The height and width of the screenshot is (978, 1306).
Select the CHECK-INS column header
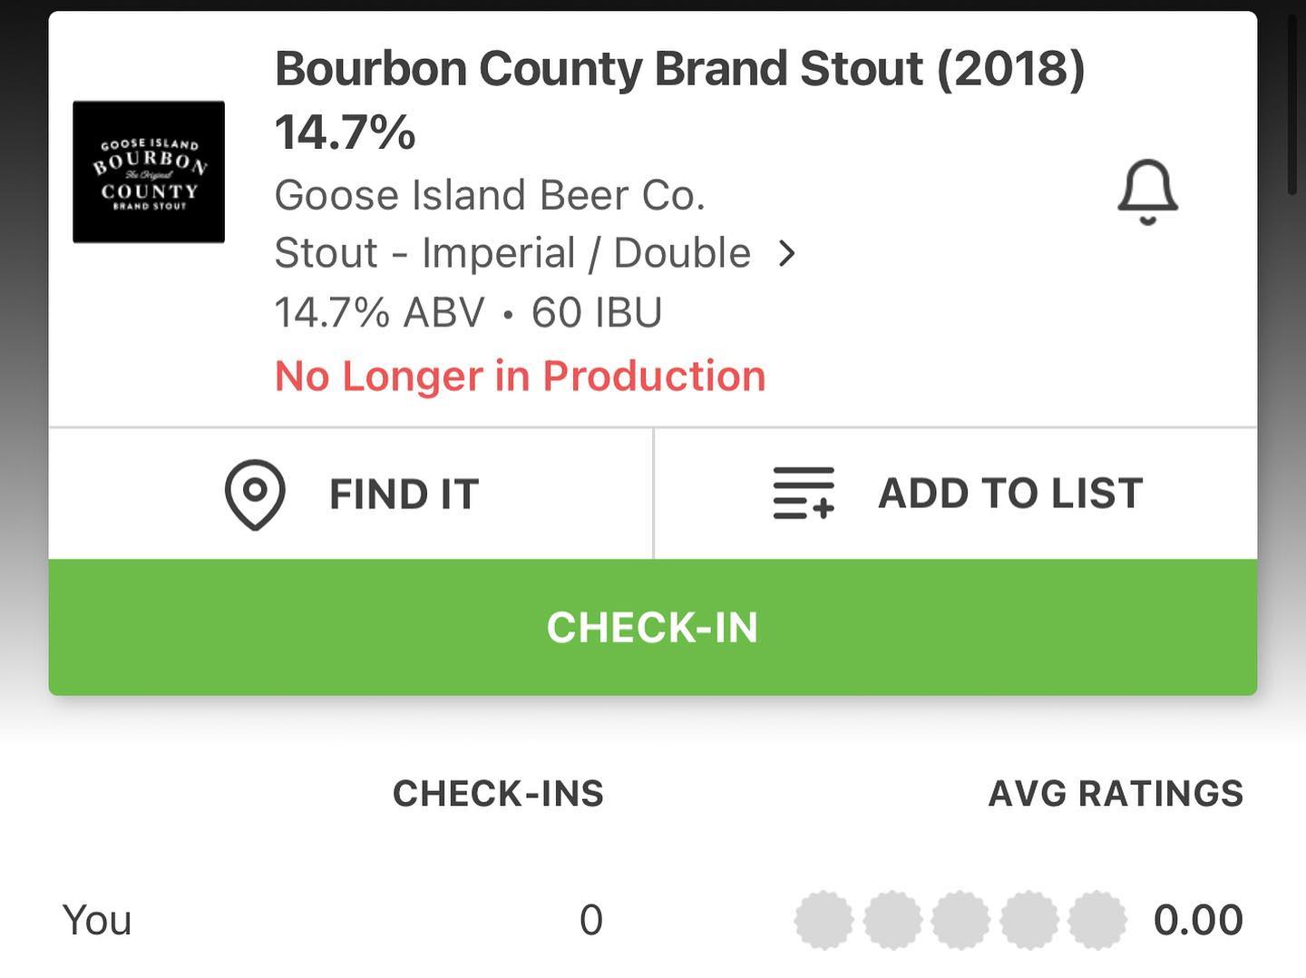pos(498,794)
